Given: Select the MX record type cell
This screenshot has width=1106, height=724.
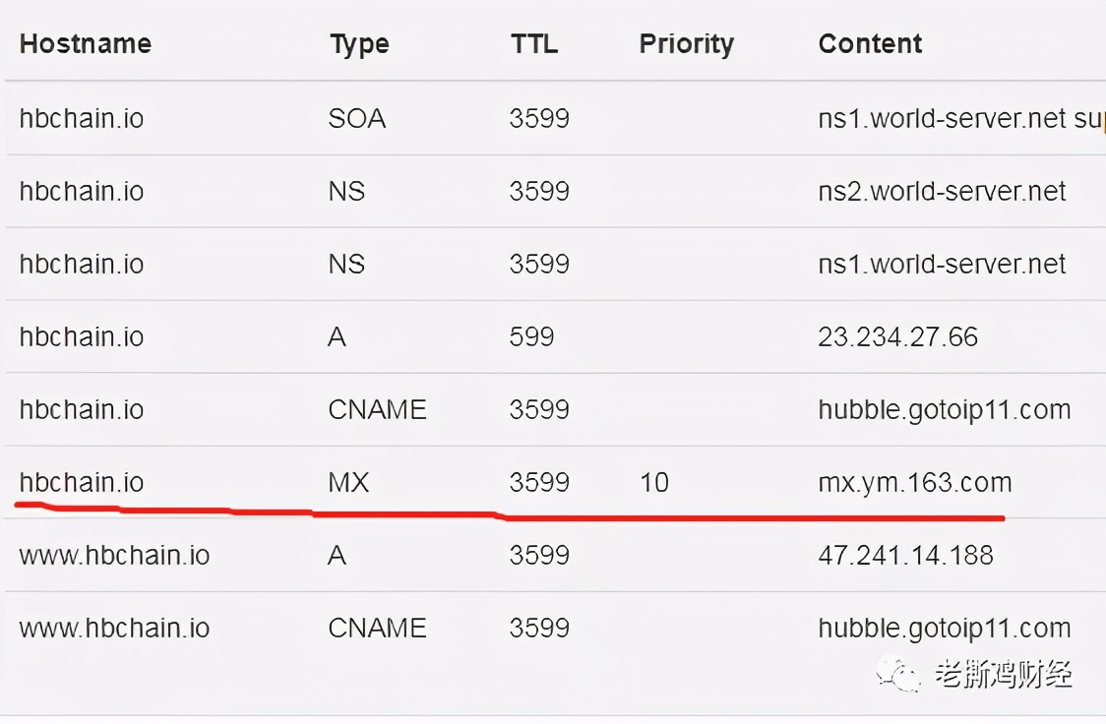Looking at the screenshot, I should point(348,483).
